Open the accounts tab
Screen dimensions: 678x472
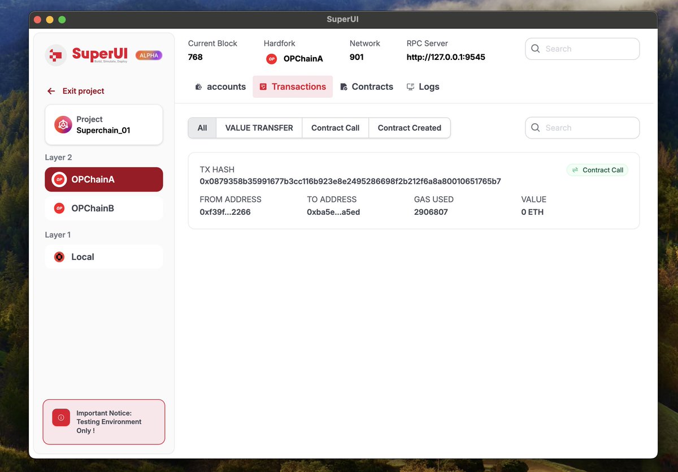[220, 86]
